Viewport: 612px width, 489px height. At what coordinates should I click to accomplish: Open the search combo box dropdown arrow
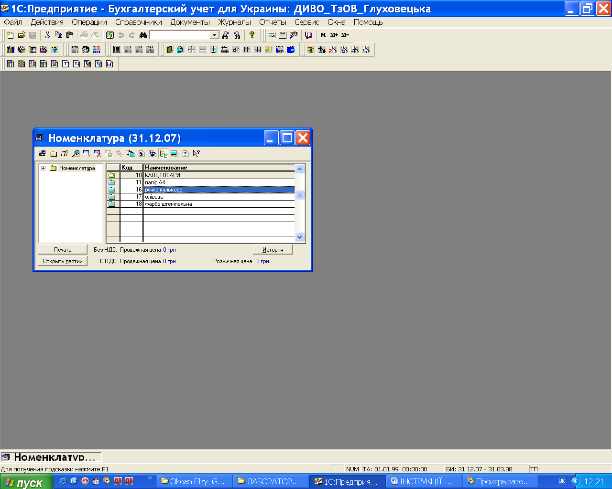click(x=214, y=35)
